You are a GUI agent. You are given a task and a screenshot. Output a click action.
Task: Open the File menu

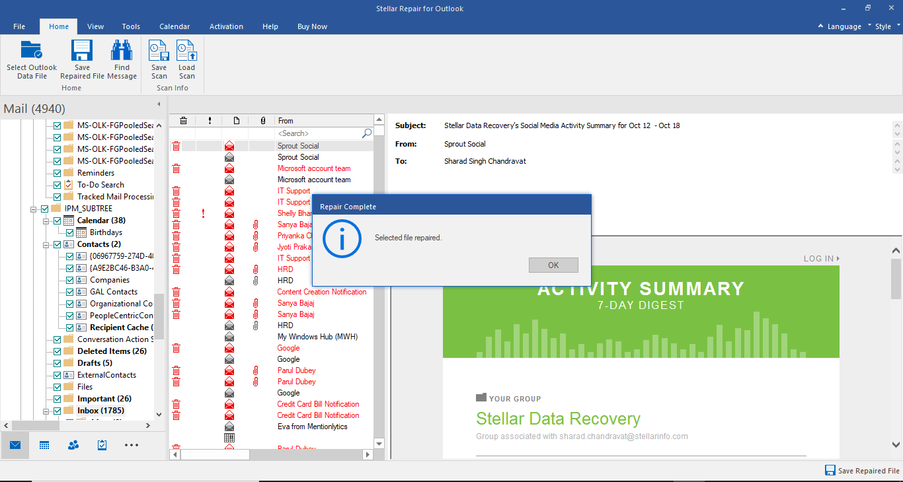click(19, 26)
